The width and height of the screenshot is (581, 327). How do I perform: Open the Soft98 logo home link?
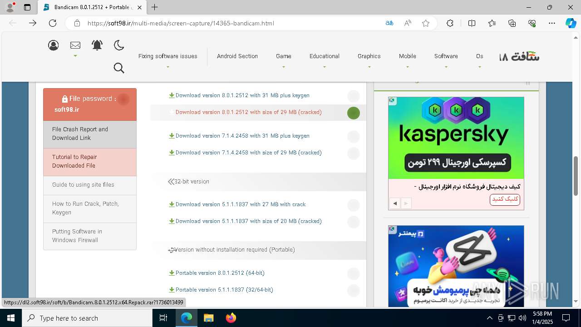(x=519, y=56)
